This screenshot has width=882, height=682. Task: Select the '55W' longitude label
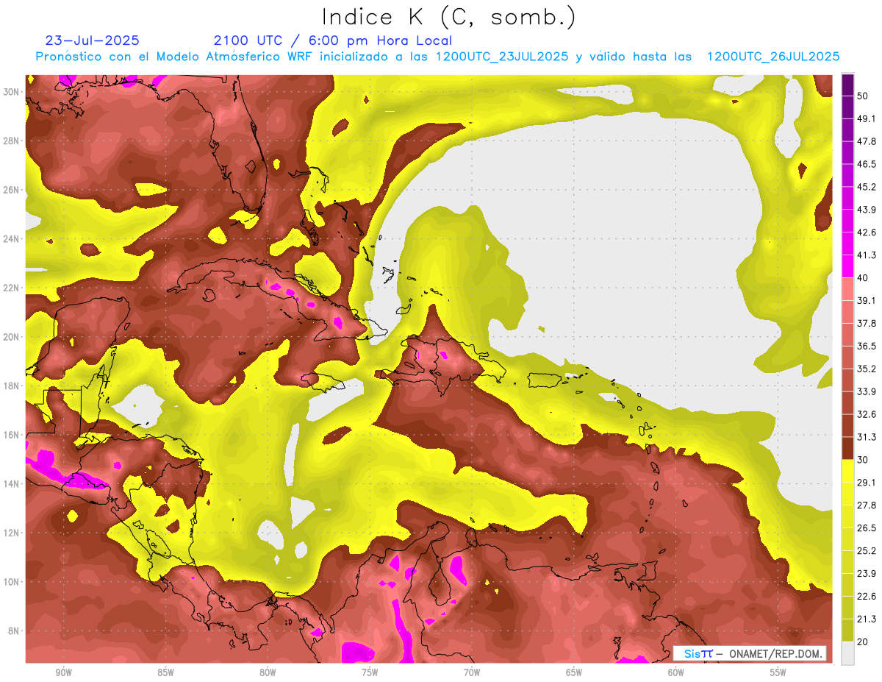tap(778, 672)
